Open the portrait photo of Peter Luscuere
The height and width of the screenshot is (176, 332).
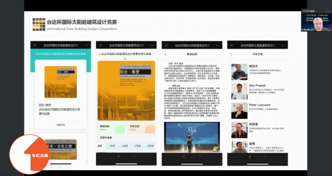click(x=239, y=111)
